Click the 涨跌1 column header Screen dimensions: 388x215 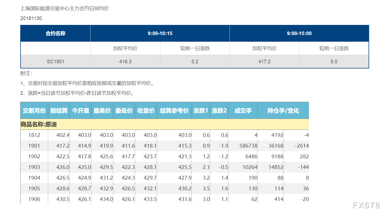tap(201, 111)
